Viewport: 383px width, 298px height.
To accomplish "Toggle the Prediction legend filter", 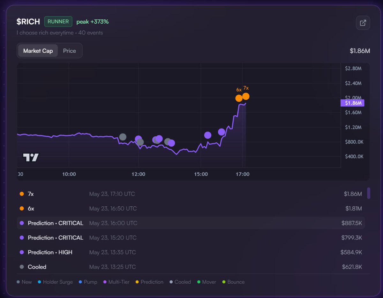I will 149,282.
